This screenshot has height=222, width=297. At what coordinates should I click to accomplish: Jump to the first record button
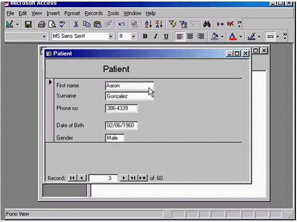(72, 178)
